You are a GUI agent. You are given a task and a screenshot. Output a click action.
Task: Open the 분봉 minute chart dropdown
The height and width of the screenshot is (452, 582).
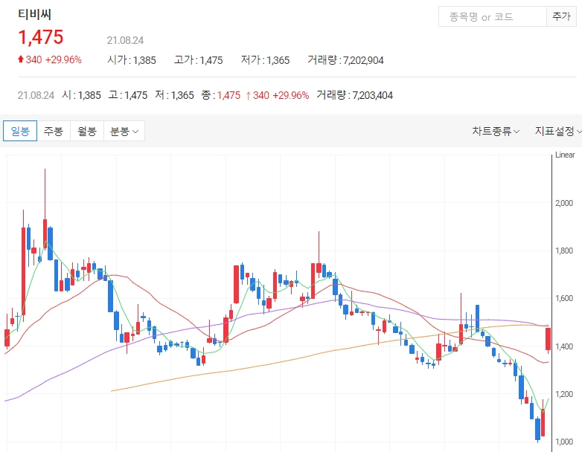click(124, 131)
